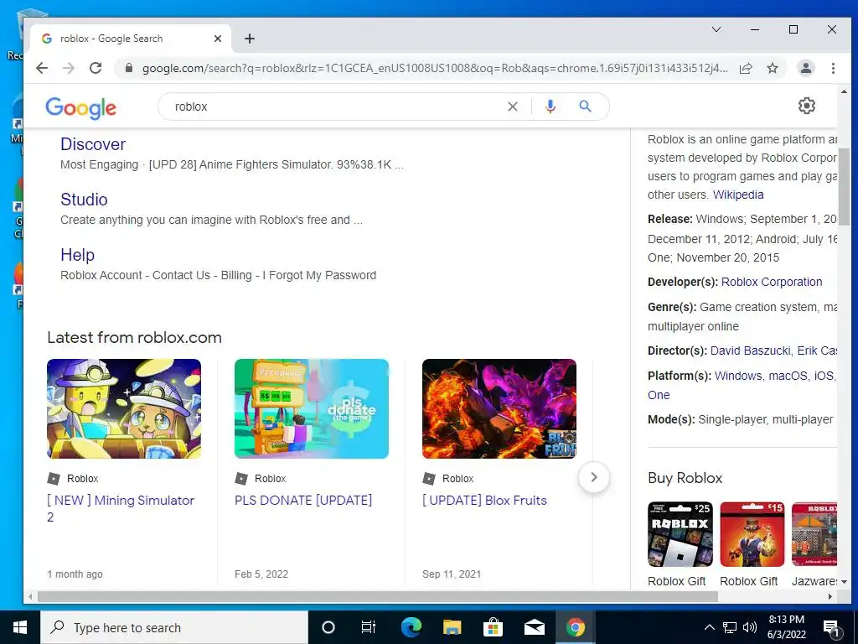Click Chrome icon on taskbar
Screen dimensions: 858x644
click(575, 627)
